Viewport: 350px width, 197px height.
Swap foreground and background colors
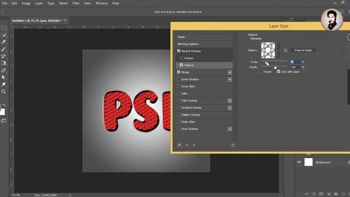click(4, 105)
